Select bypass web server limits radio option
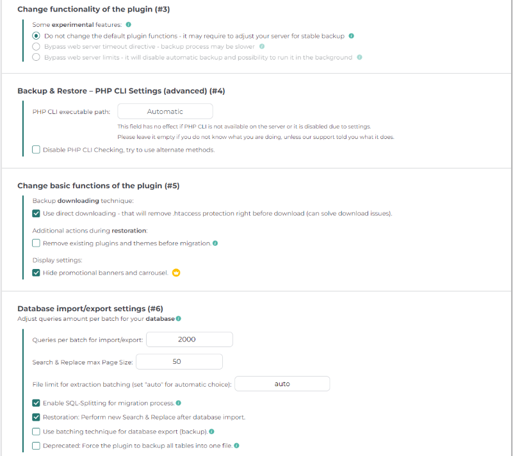Image resolution: width=513 pixels, height=456 pixels. [37, 58]
